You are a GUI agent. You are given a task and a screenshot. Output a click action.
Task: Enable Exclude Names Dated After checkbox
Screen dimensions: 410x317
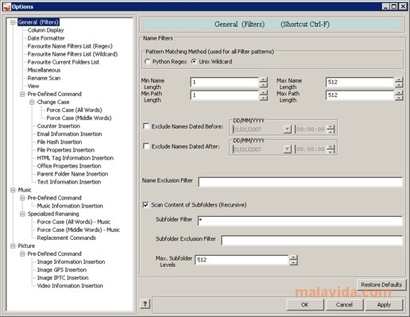[146, 146]
